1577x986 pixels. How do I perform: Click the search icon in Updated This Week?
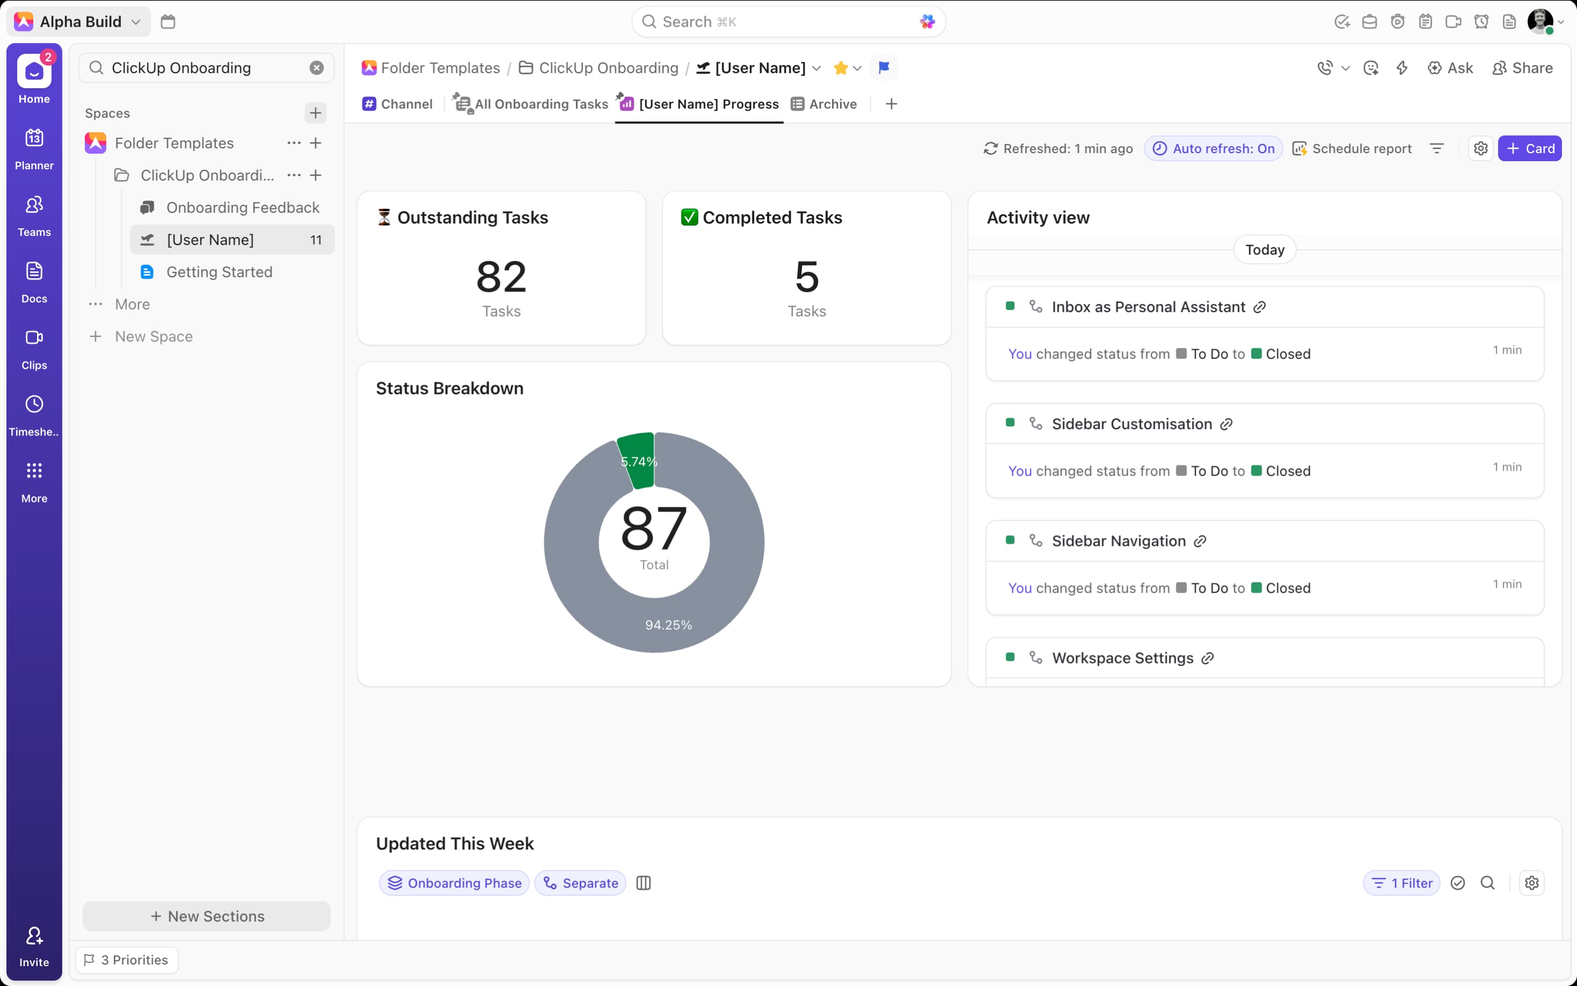tap(1487, 883)
